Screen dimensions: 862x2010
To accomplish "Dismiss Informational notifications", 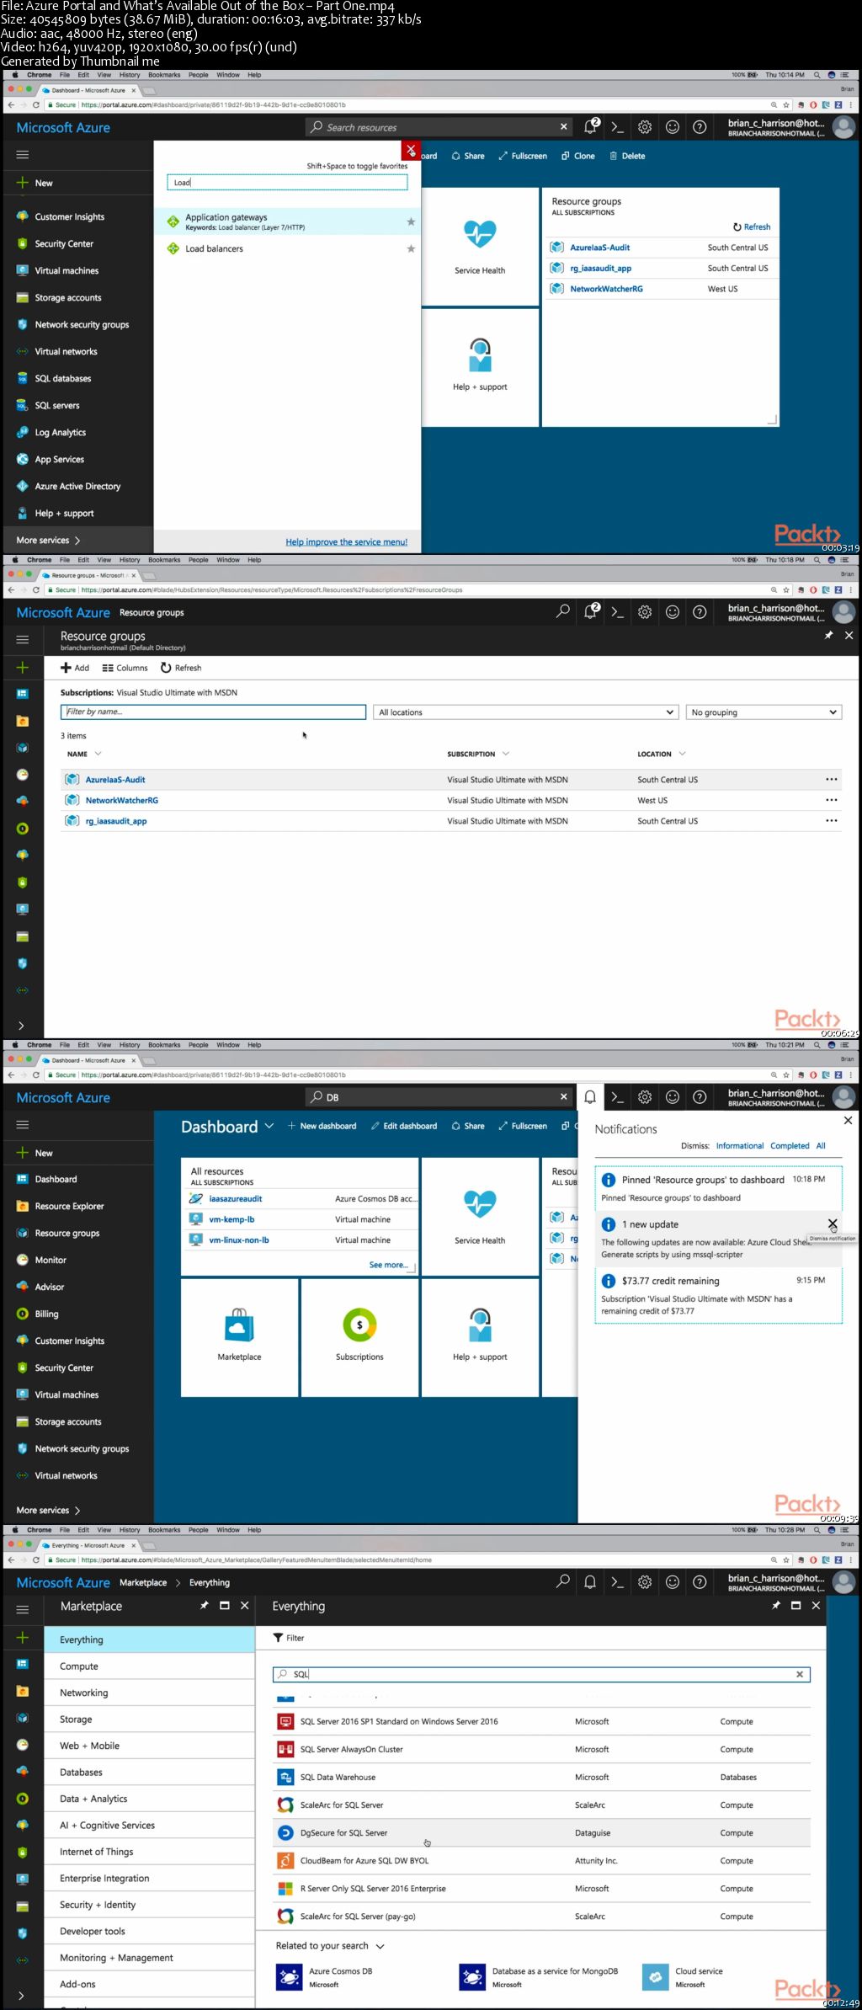I will (739, 1146).
